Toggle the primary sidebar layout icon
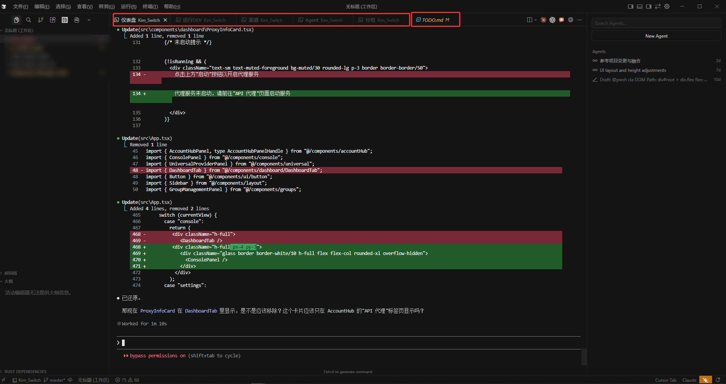 pyautogui.click(x=631, y=6)
